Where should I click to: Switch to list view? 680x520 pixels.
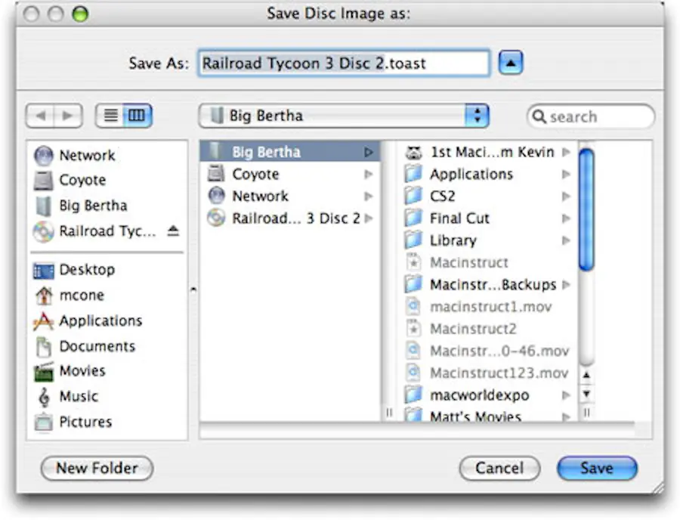[x=112, y=116]
